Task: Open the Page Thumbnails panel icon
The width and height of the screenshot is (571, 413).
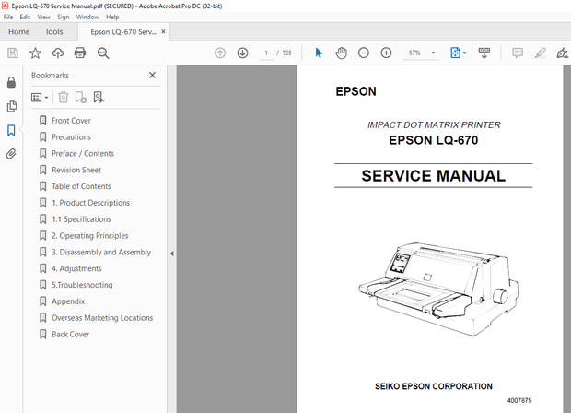Action: (12, 106)
